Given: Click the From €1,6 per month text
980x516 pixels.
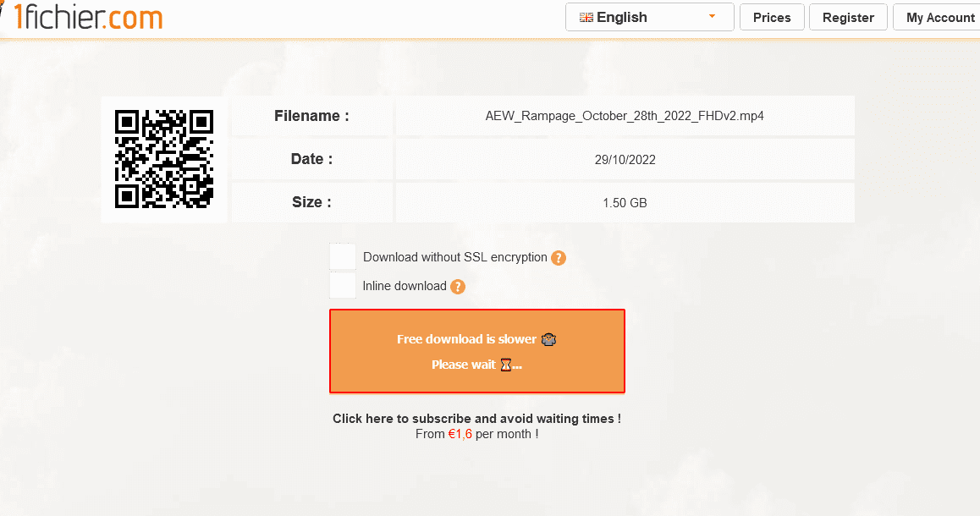Looking at the screenshot, I should pyautogui.click(x=476, y=434).
